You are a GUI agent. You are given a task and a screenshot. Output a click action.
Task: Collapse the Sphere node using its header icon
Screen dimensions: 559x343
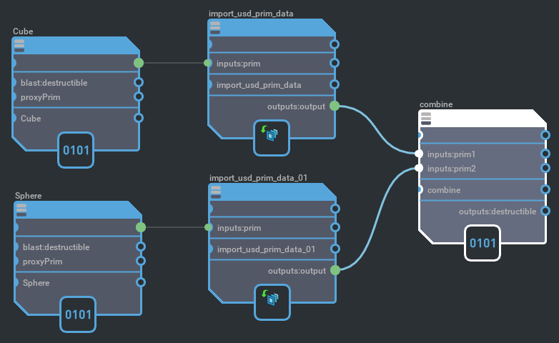click(21, 209)
